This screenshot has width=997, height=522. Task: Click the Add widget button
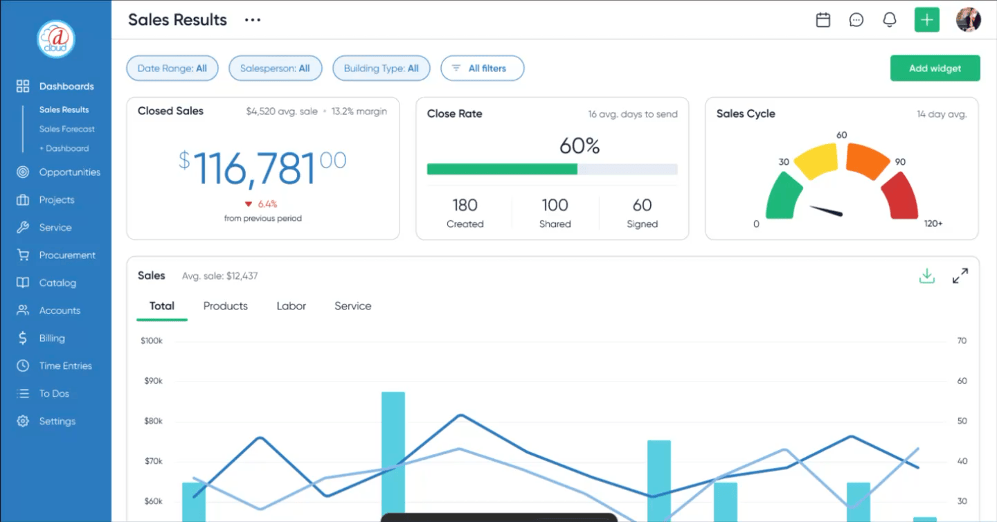[x=935, y=68]
